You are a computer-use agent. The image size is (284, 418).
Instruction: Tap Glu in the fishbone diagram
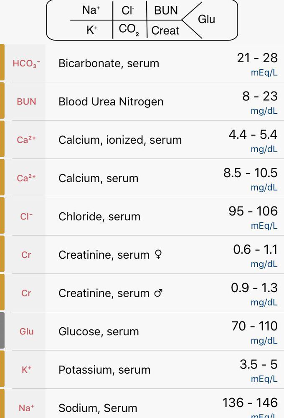(206, 19)
